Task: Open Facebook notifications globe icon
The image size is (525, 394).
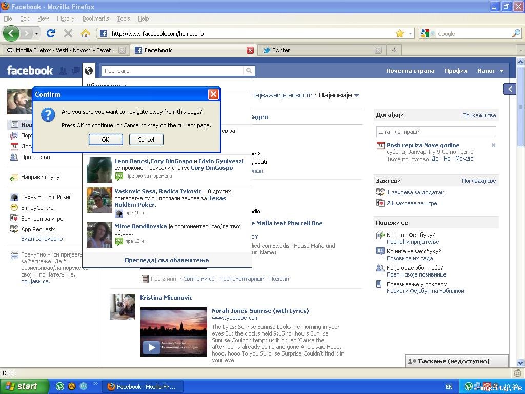Action: pos(89,71)
